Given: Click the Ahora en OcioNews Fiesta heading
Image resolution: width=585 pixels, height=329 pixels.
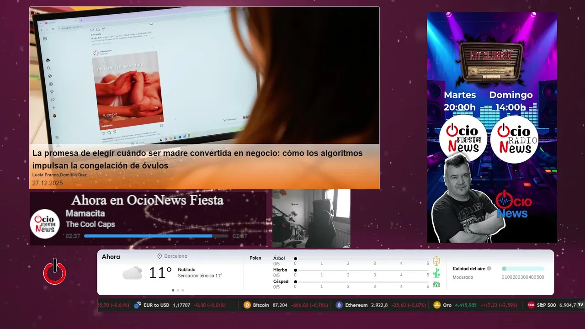Looking at the screenshot, I should (x=147, y=200).
